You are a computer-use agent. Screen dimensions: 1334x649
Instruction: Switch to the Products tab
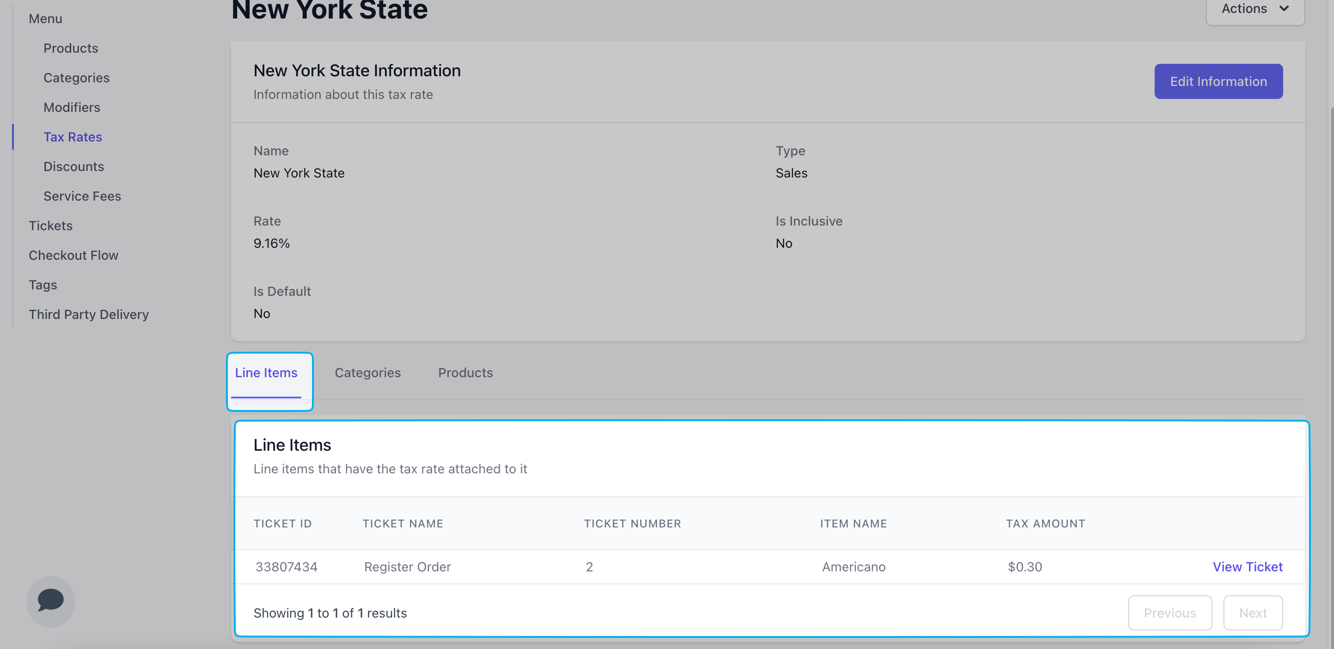[x=465, y=373]
